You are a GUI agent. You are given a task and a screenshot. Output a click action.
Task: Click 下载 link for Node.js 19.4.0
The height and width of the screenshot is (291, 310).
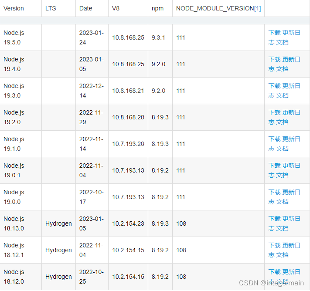click(x=274, y=59)
